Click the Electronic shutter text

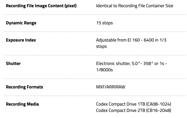pos(113,63)
